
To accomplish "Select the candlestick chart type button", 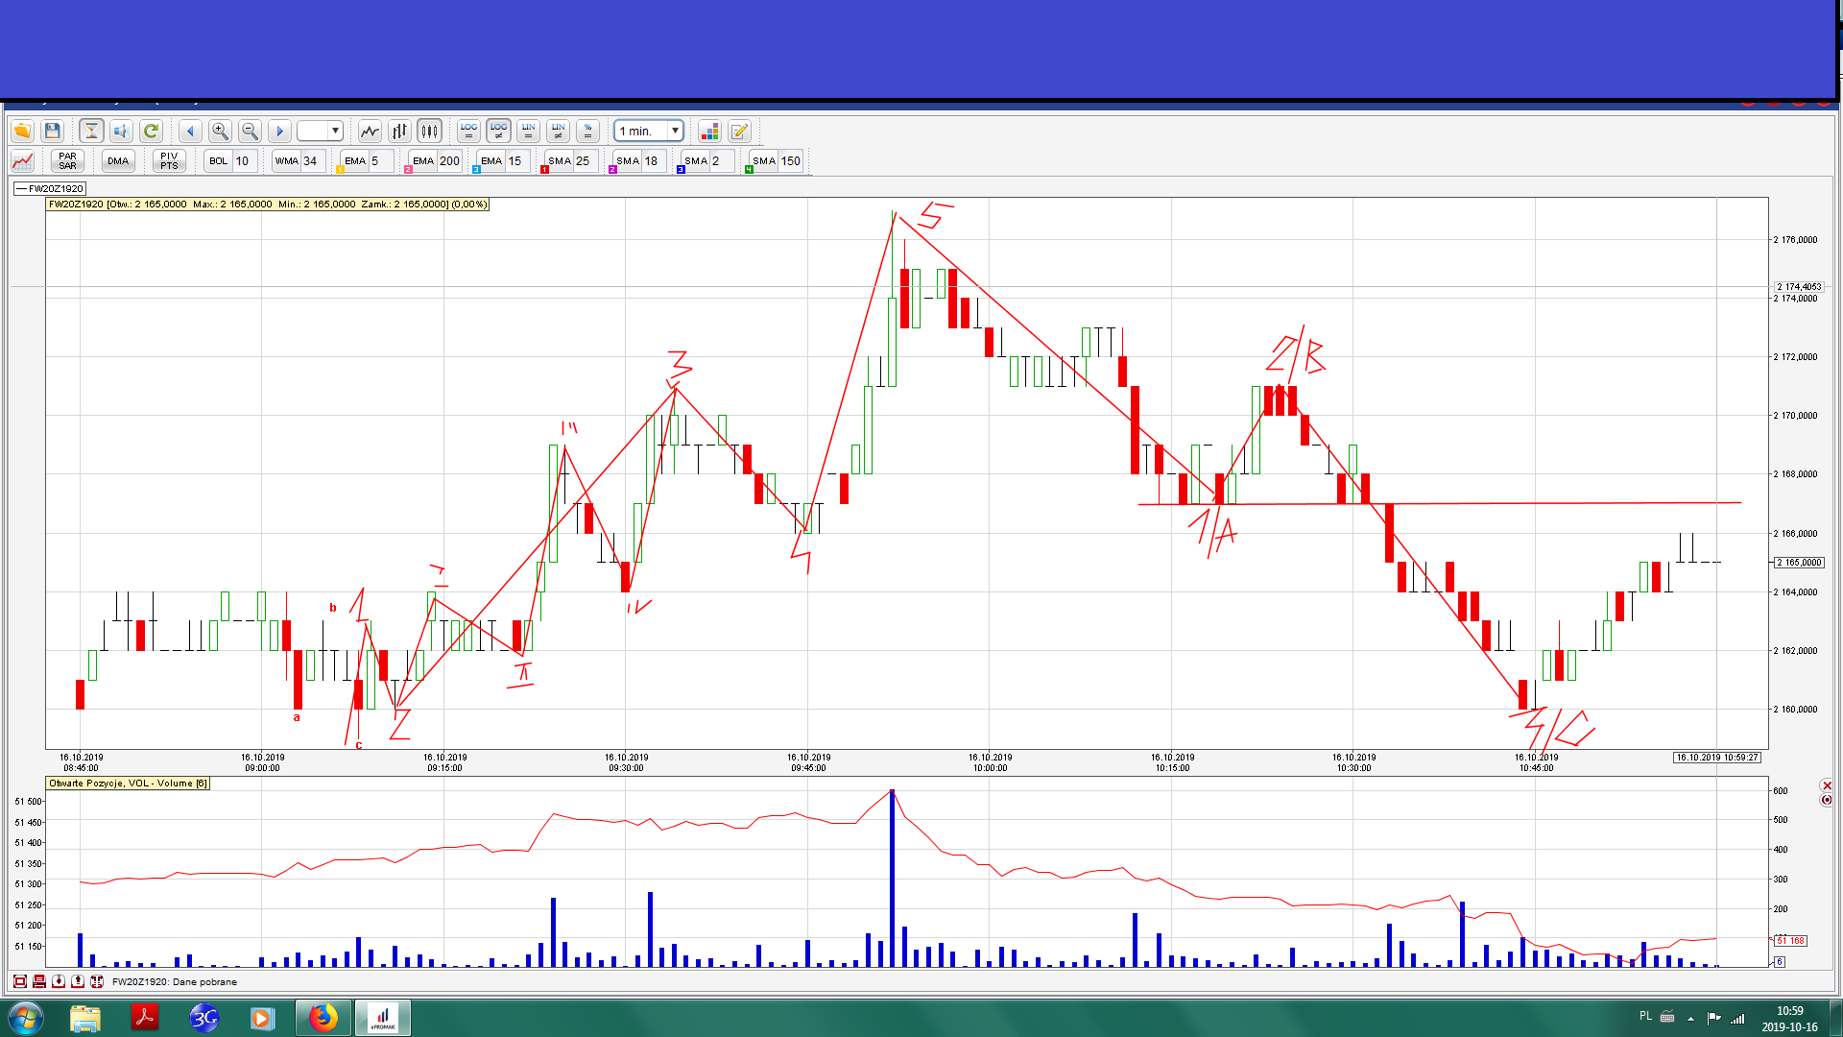I will (x=429, y=132).
